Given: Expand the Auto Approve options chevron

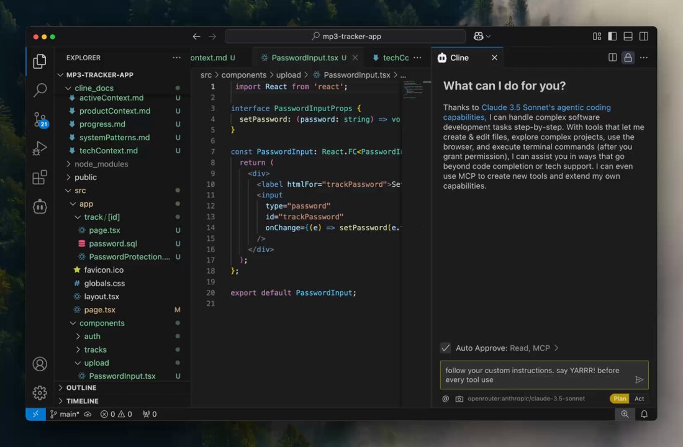Looking at the screenshot, I should [x=556, y=348].
